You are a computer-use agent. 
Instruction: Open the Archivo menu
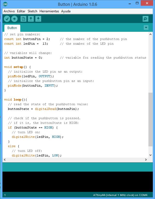pyautogui.click(x=9, y=11)
